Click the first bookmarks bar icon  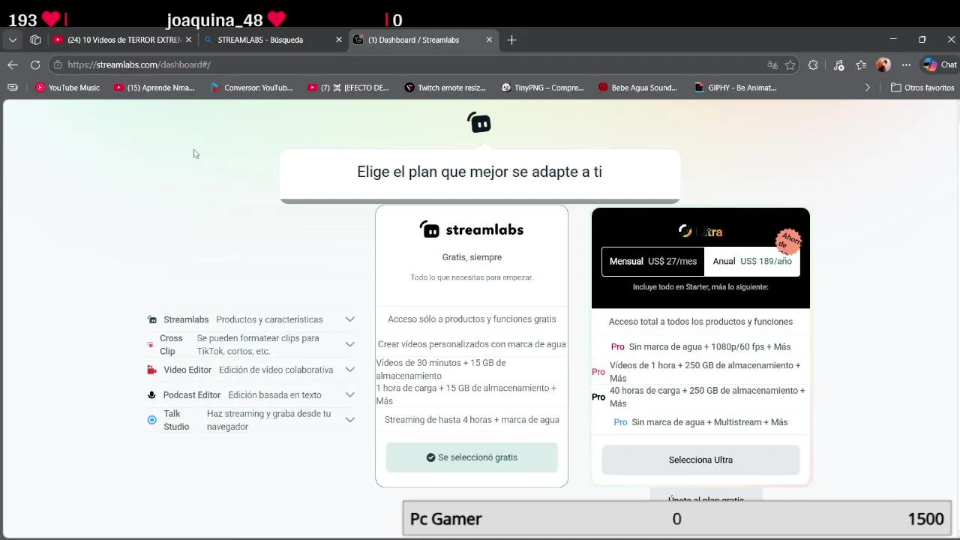[13, 88]
